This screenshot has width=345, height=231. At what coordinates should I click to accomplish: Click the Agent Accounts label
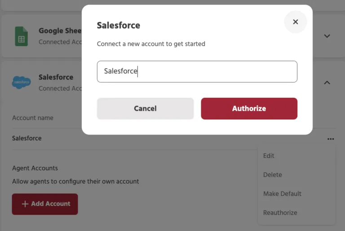point(35,168)
